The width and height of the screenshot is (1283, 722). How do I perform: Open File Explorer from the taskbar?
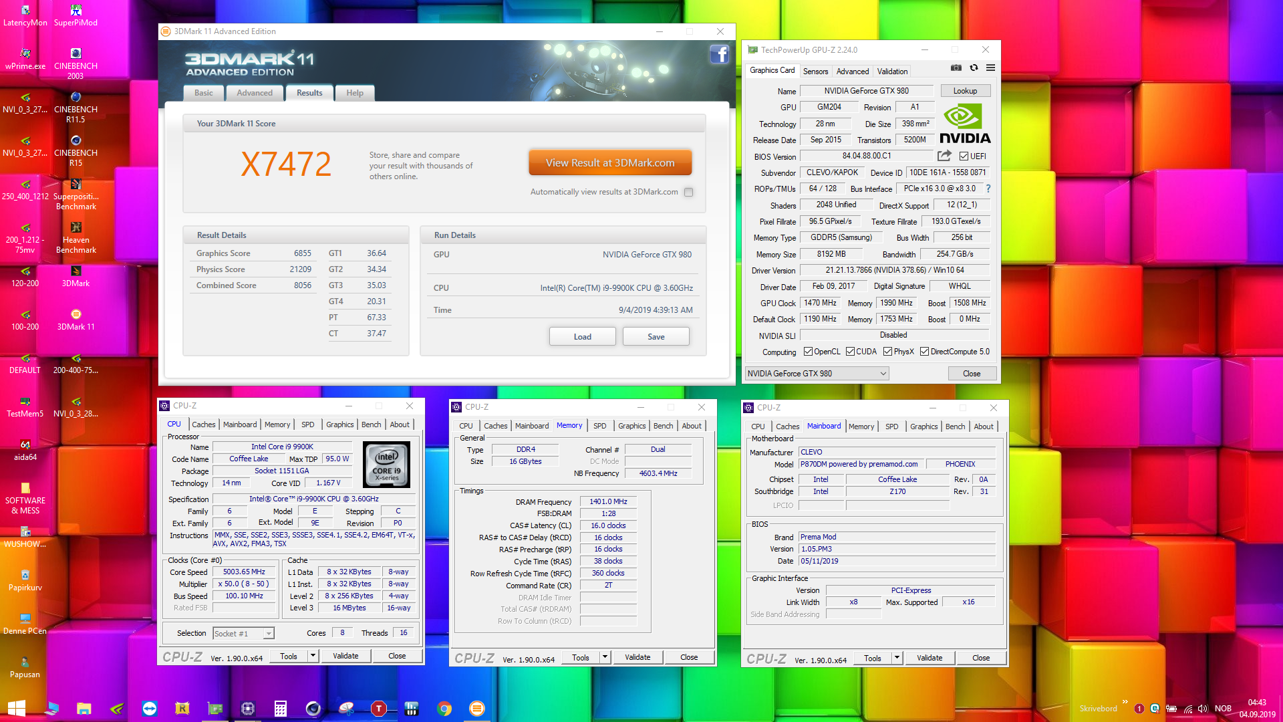(x=84, y=709)
